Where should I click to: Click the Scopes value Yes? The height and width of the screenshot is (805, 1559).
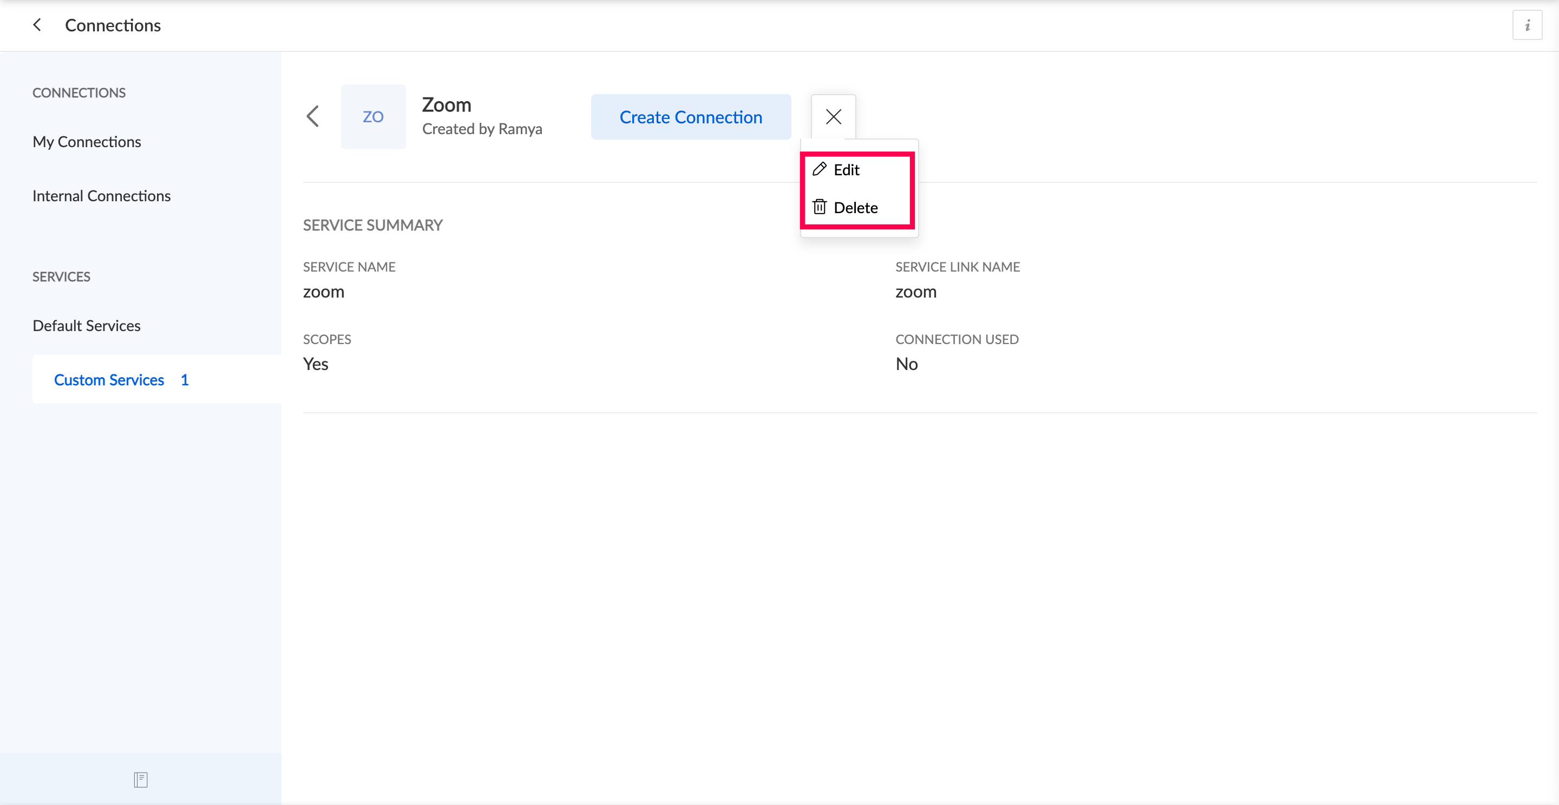pos(315,364)
